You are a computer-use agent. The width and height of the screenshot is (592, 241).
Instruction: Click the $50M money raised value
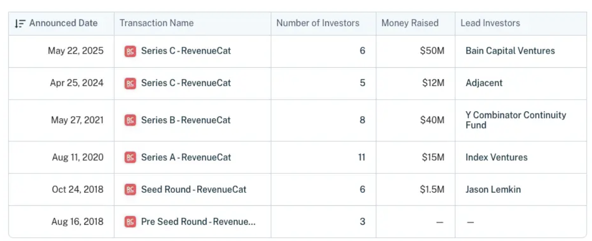point(432,51)
